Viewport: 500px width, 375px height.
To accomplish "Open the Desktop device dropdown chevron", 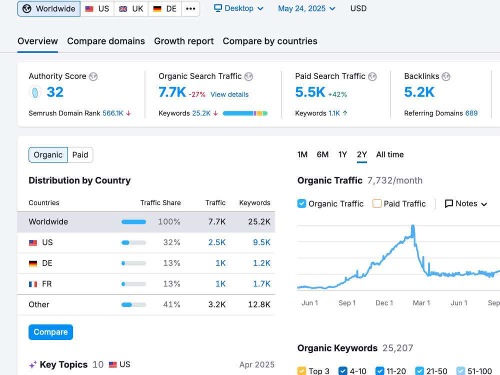I will coord(260,8).
